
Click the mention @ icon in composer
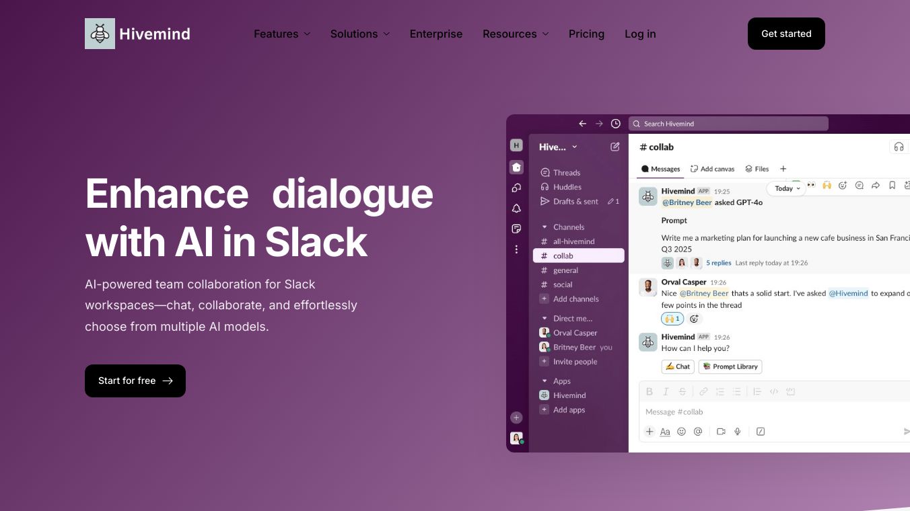(x=698, y=432)
